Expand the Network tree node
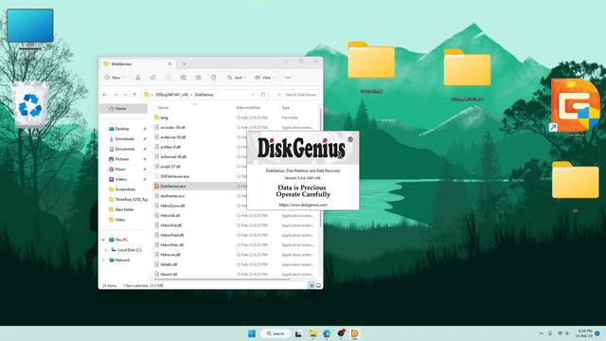This screenshot has width=606, height=341. 103,260
